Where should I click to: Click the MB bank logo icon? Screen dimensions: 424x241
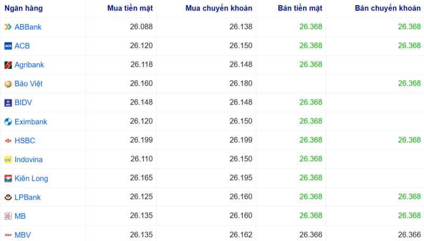(8, 216)
